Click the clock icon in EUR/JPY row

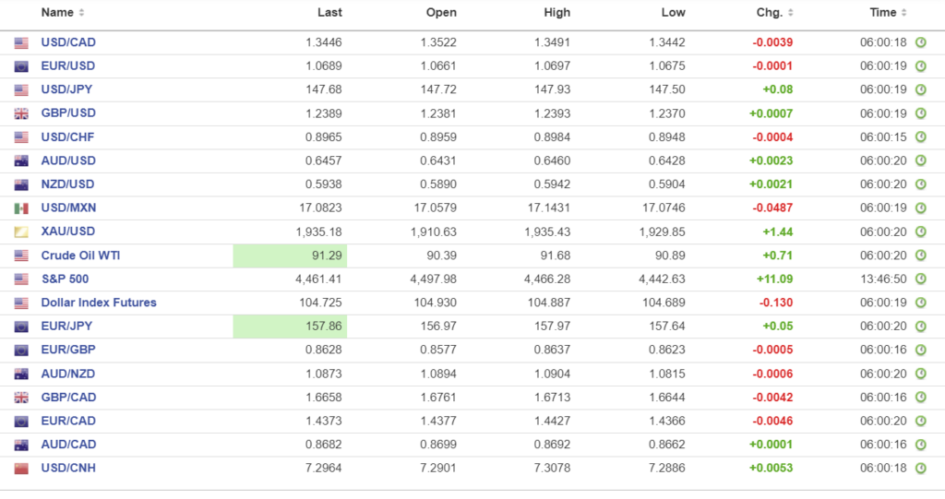(920, 327)
